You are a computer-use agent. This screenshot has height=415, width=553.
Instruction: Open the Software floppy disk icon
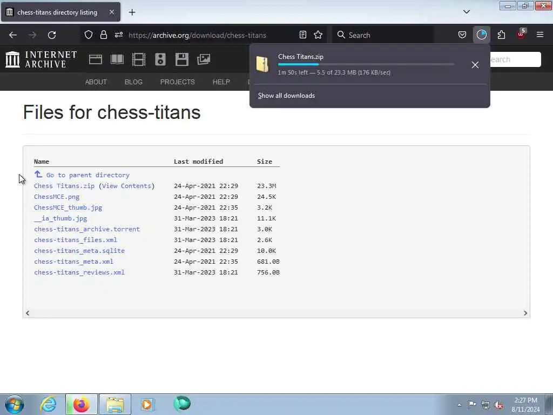point(182,59)
